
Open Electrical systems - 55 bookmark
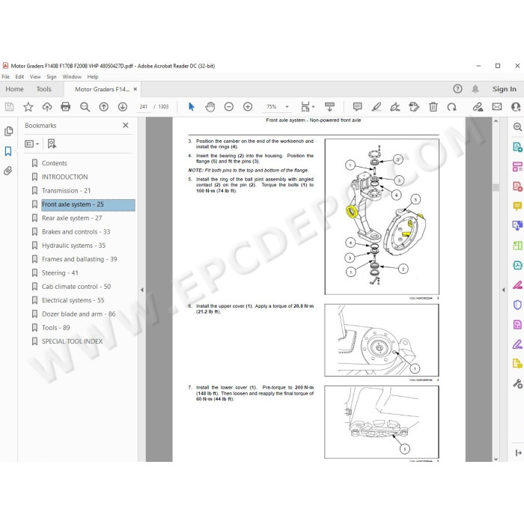[73, 300]
